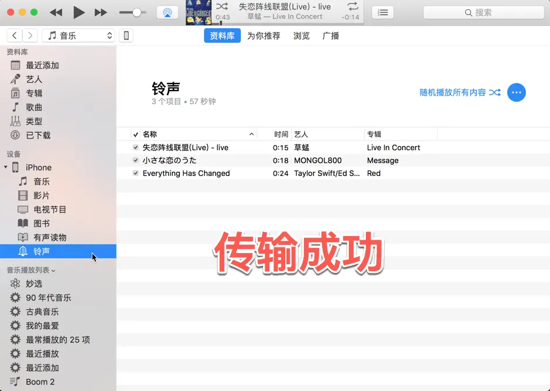The width and height of the screenshot is (550, 391).
Task: Open the blue more options ellipsis button
Action: [x=516, y=92]
